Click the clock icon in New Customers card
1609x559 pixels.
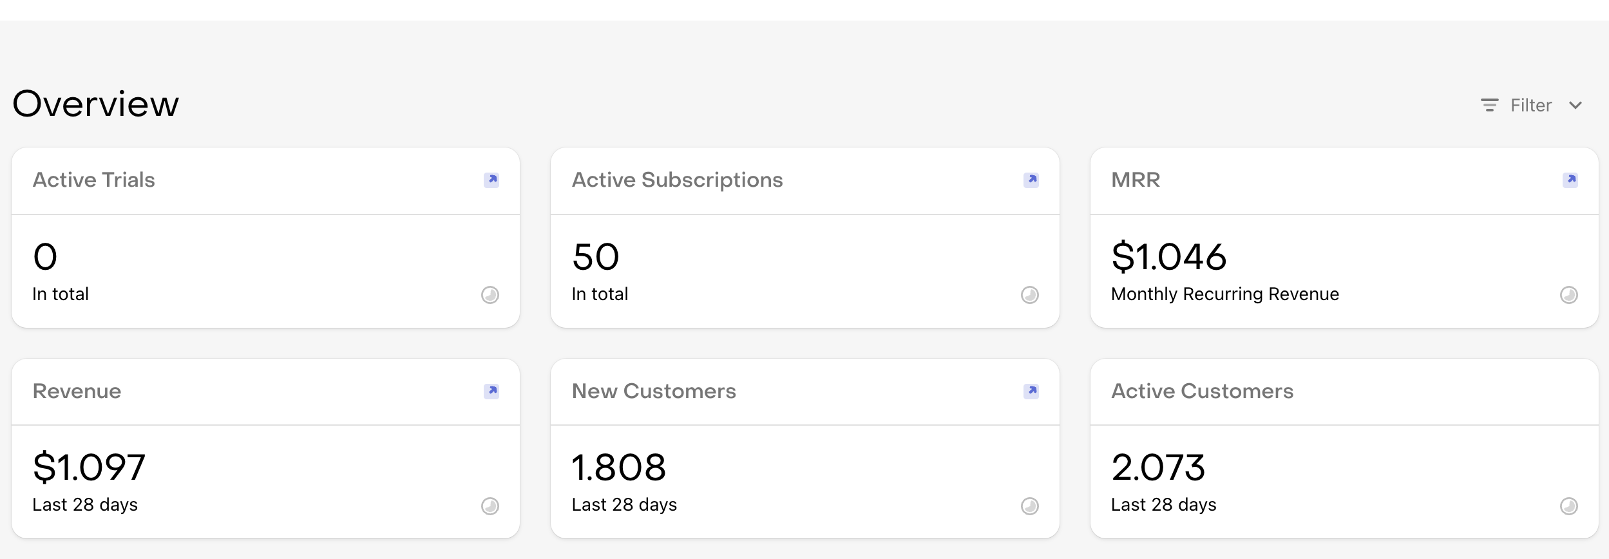tap(1030, 506)
